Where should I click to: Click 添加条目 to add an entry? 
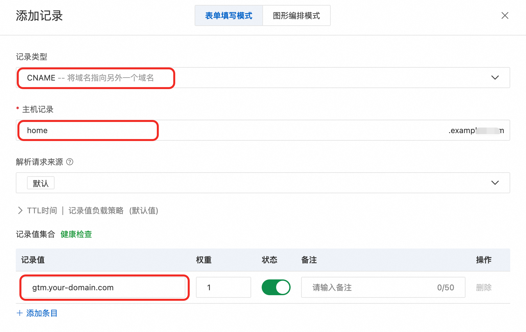point(42,313)
